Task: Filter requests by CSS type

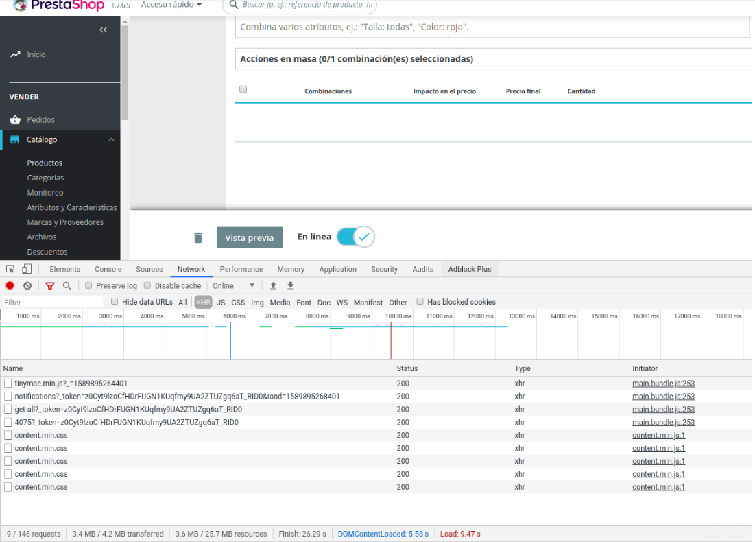Action: click(238, 302)
